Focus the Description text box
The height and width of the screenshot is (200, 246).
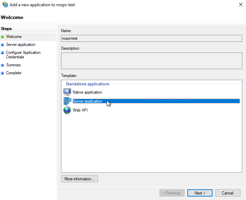tap(151, 61)
